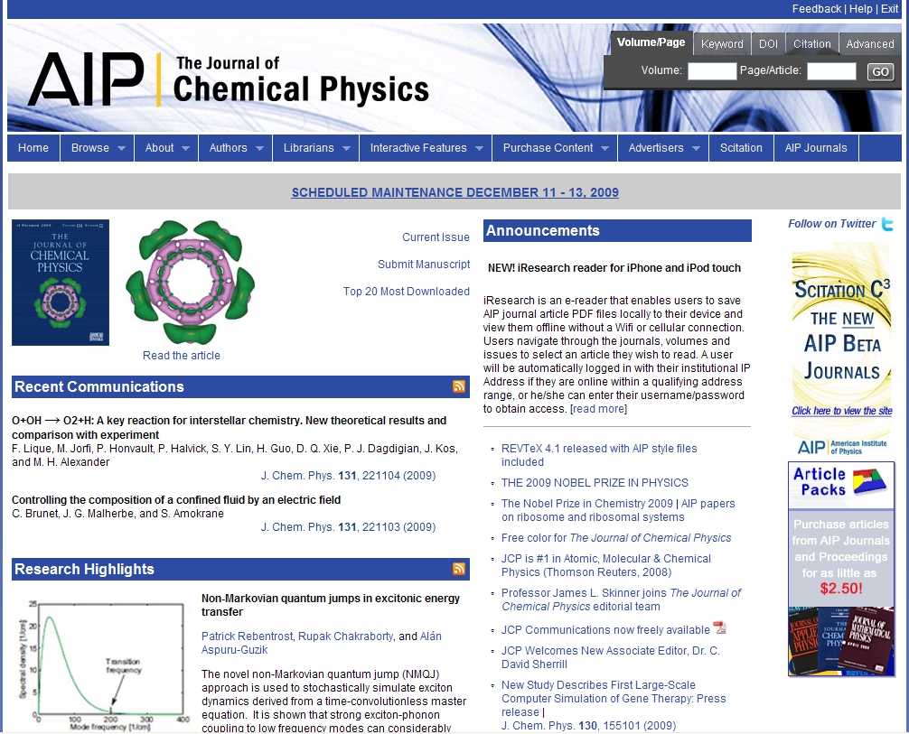Open Top 20 Most Downloaded link

406,292
